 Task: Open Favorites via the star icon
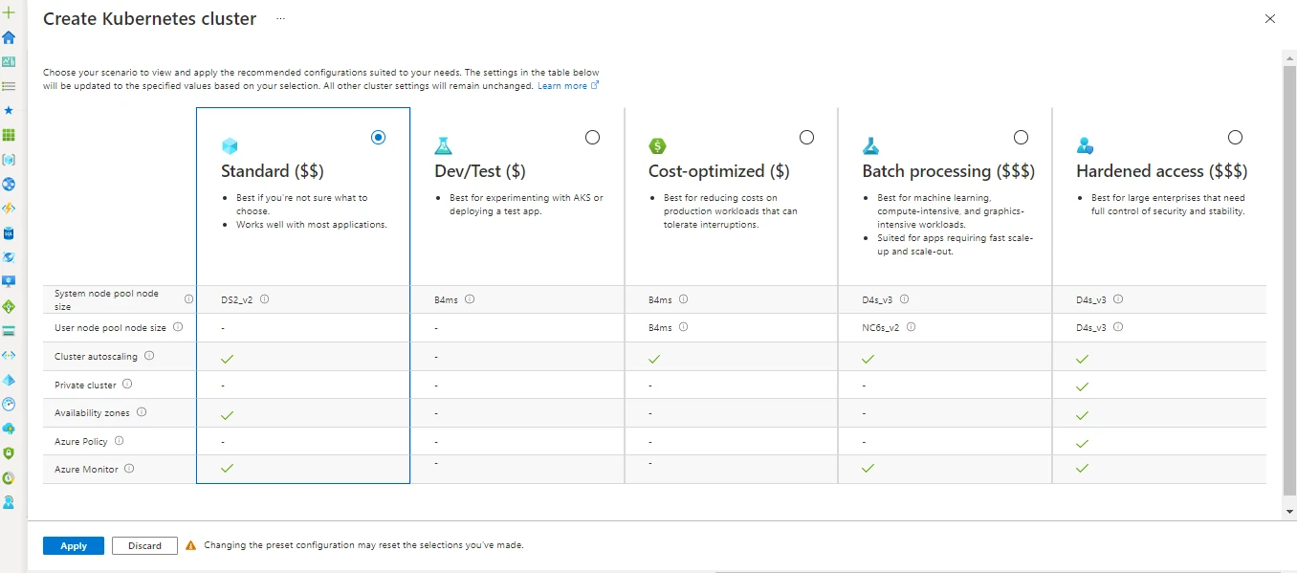tap(9, 110)
